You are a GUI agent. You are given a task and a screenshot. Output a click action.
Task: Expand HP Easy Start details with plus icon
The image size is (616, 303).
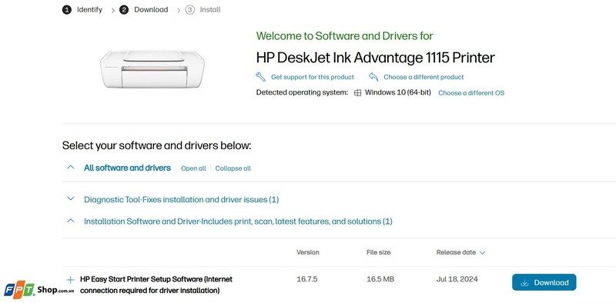point(70,280)
